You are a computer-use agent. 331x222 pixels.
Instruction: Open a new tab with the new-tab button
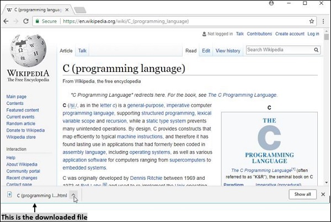pos(80,10)
